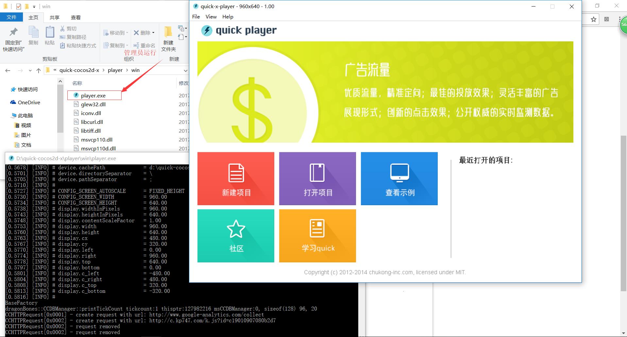Click the navigation pane scroll-up arrow
Viewport: 627px width, 337px height.
pos(60,81)
